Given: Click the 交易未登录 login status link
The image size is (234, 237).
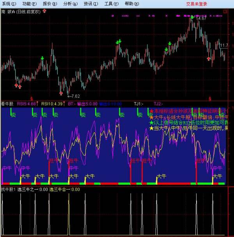Looking at the screenshot, I should coord(197,4).
